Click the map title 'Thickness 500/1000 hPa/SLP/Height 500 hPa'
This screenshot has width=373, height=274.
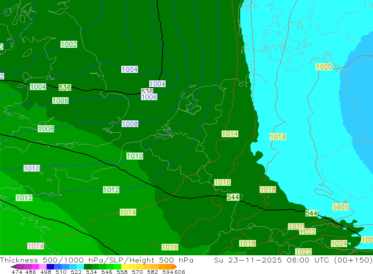tap(97, 260)
